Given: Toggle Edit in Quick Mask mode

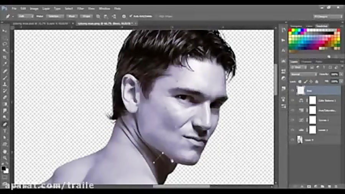Looking at the screenshot, I should pyautogui.click(x=5, y=177).
